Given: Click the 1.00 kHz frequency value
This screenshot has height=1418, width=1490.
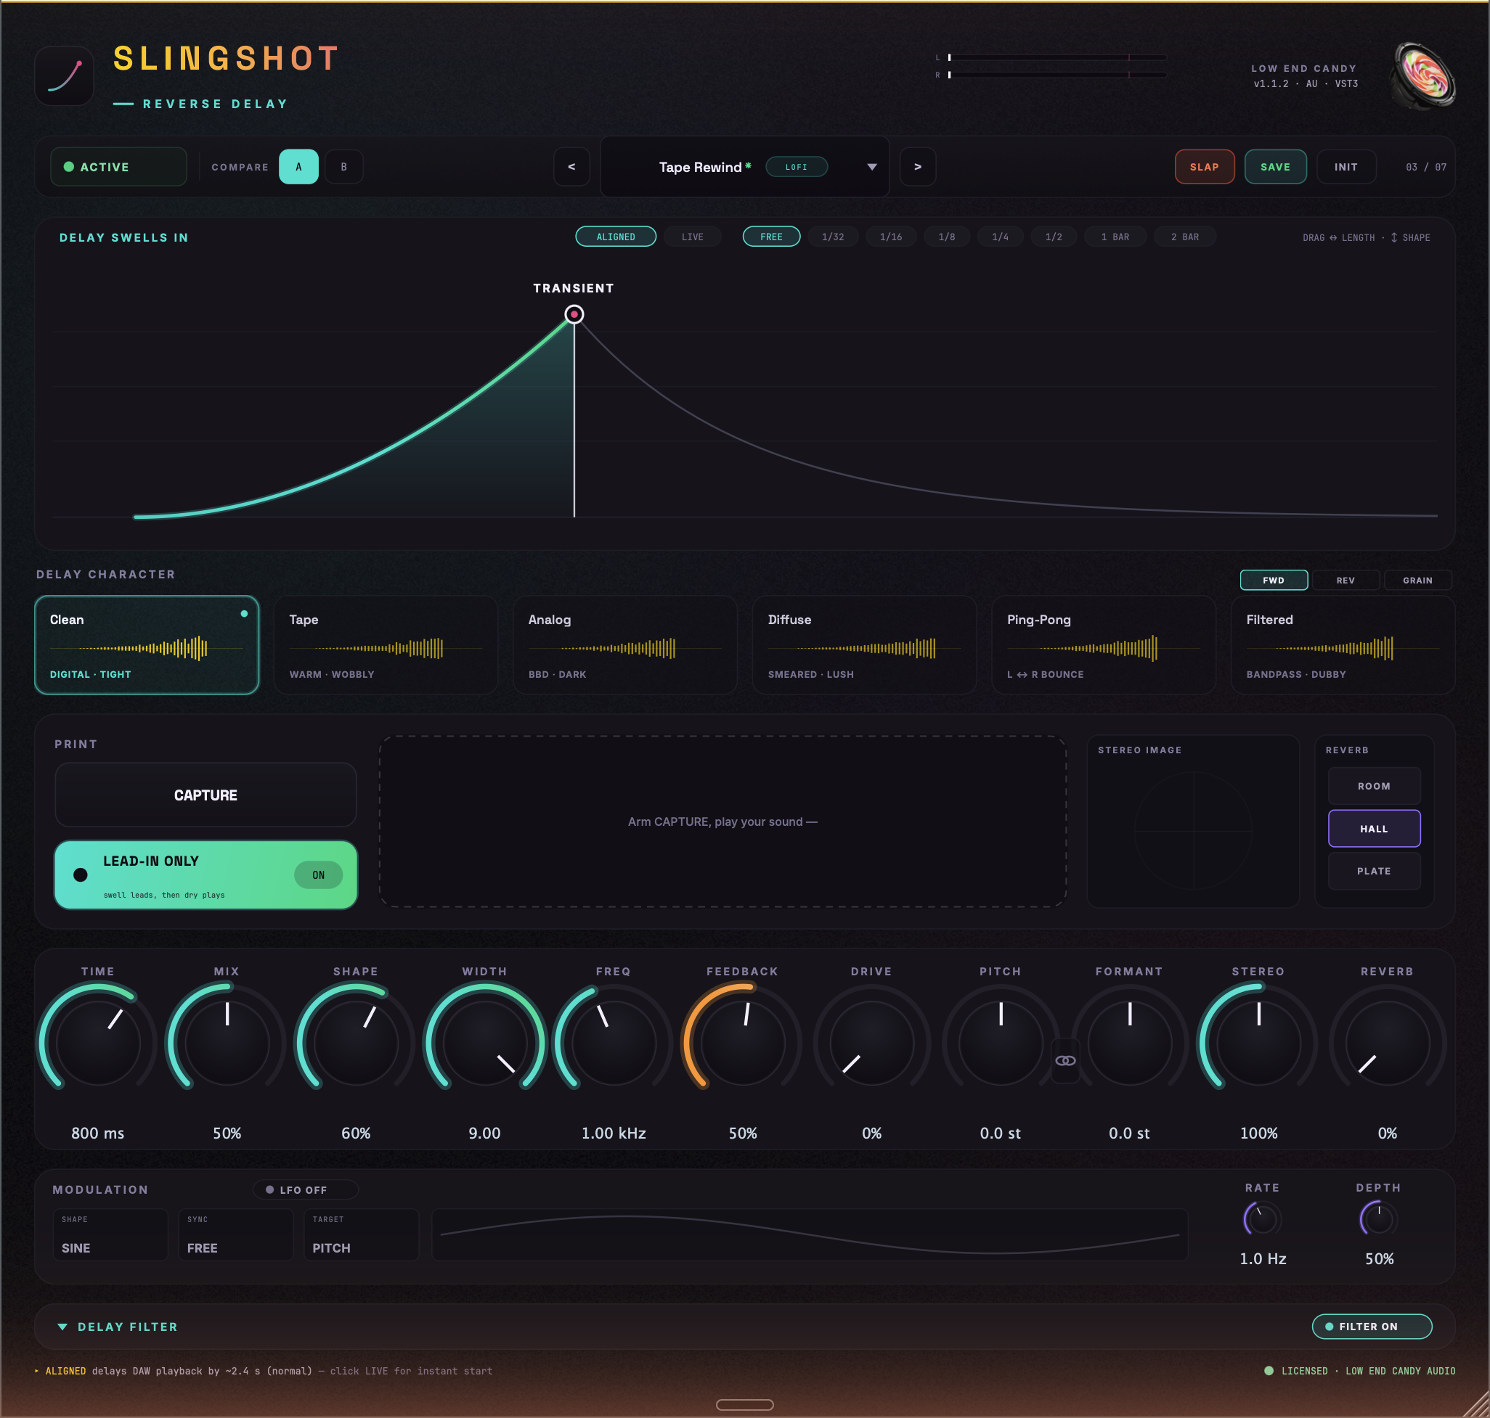Looking at the screenshot, I should point(614,1133).
